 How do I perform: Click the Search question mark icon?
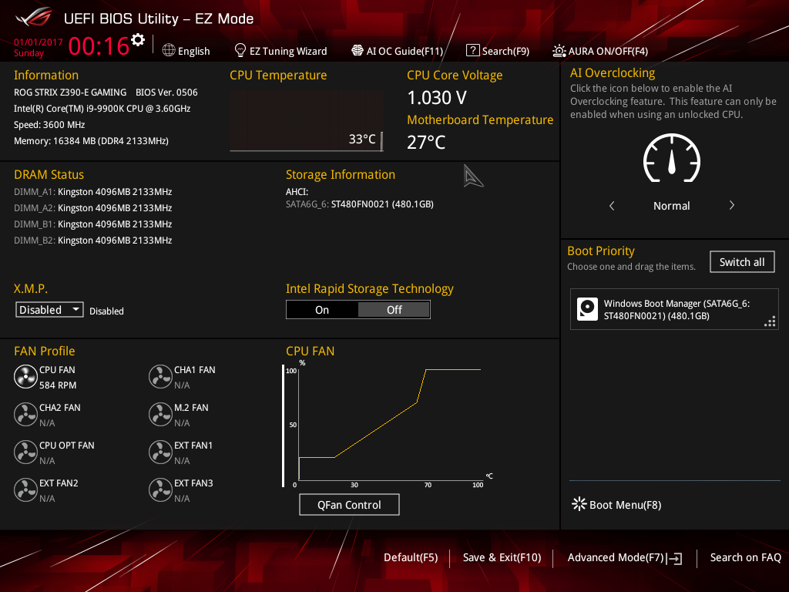[x=472, y=50]
